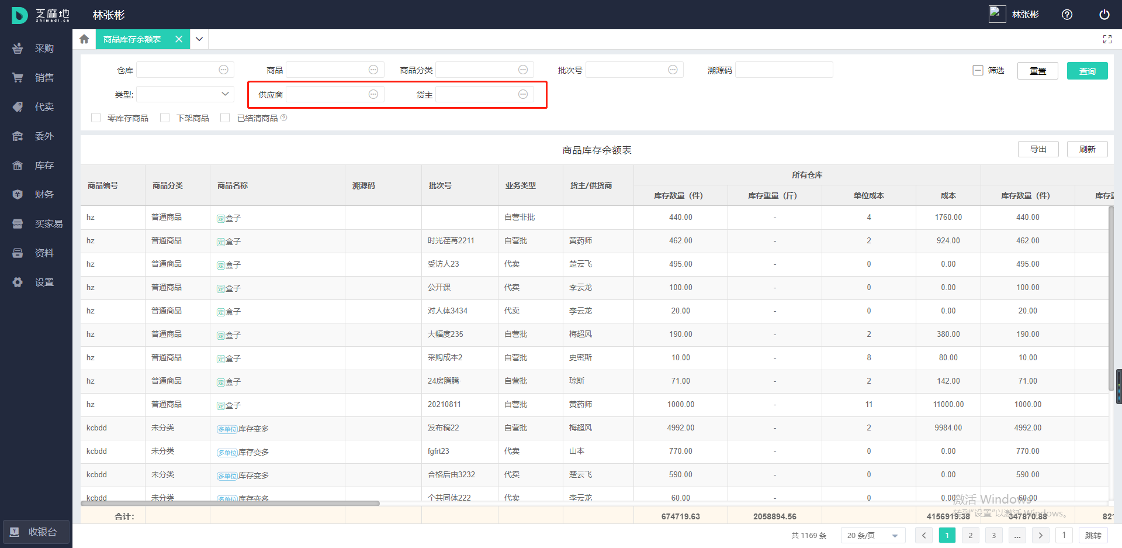Go to home tab icon
Image resolution: width=1122 pixels, height=548 pixels.
pyautogui.click(x=84, y=39)
